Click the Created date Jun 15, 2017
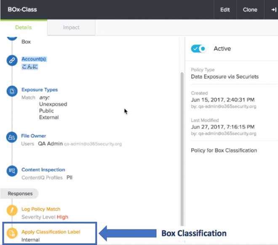This screenshot has height=245, width=278. pyautogui.click(x=223, y=100)
